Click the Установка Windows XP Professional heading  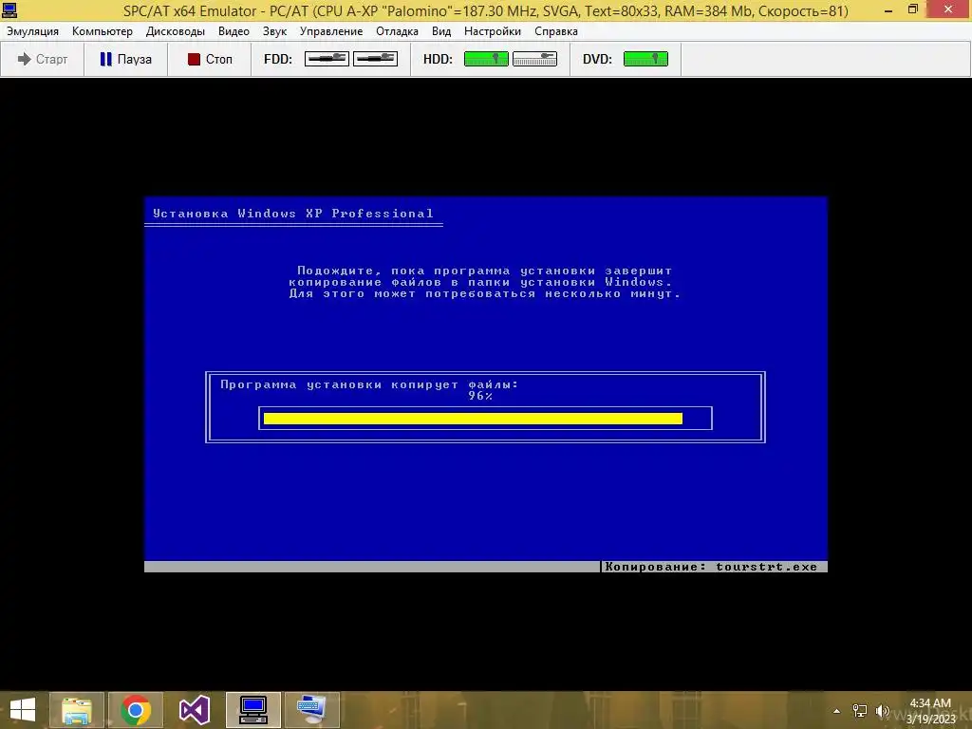(x=293, y=214)
